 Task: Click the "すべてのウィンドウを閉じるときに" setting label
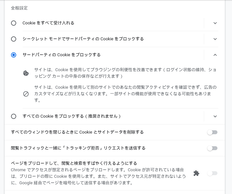[x=77, y=132]
